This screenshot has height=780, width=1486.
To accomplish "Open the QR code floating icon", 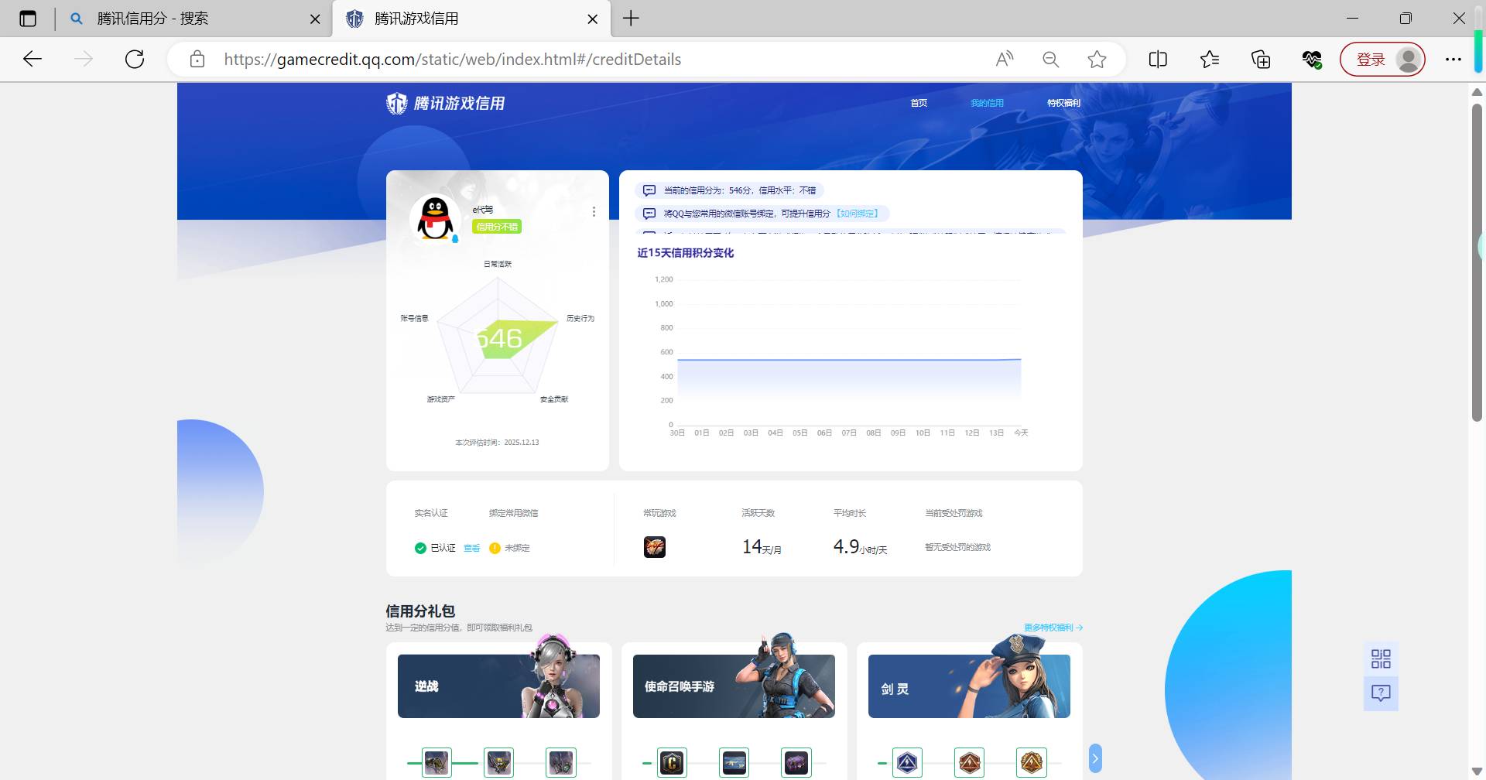I will [1382, 658].
